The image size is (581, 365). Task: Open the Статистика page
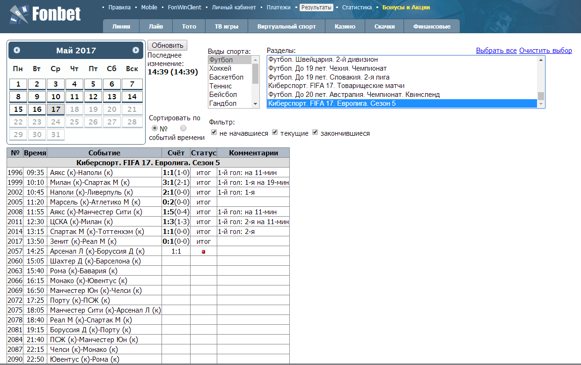tap(357, 7)
